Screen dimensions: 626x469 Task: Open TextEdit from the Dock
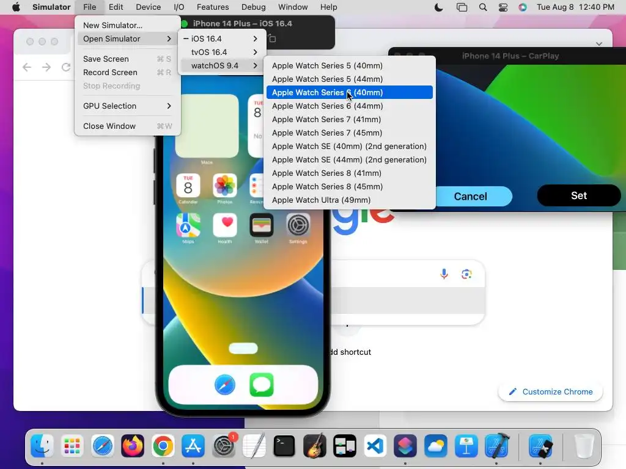click(254, 445)
